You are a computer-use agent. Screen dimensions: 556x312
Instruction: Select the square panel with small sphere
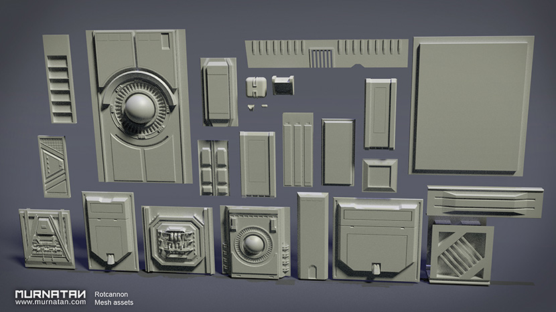click(x=255, y=242)
